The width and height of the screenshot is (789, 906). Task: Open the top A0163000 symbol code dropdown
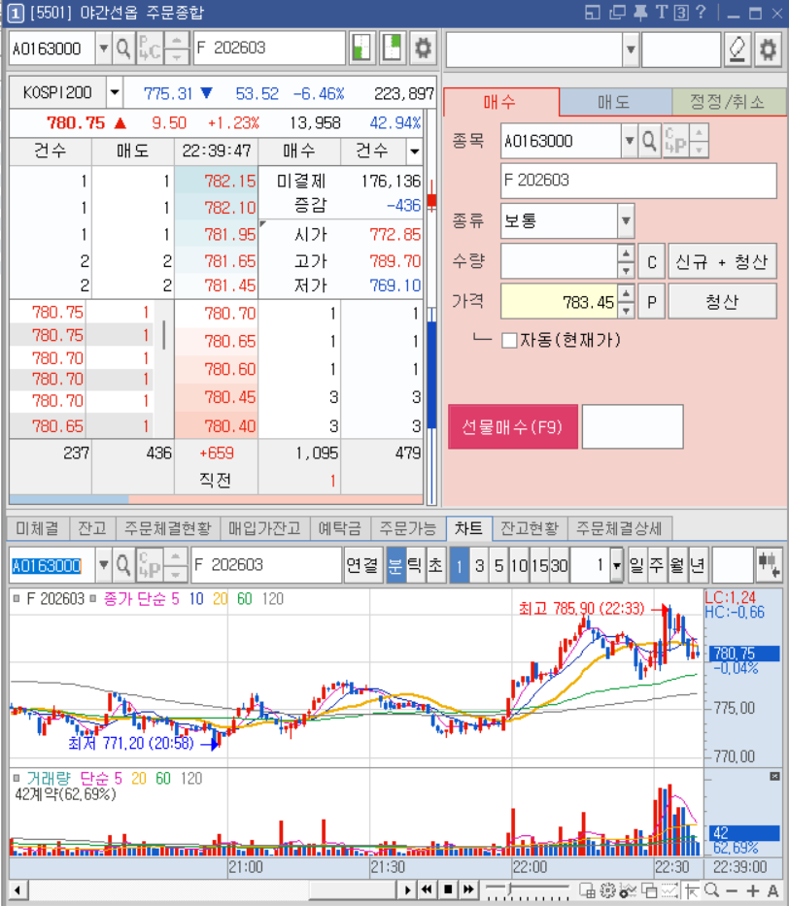[x=103, y=48]
